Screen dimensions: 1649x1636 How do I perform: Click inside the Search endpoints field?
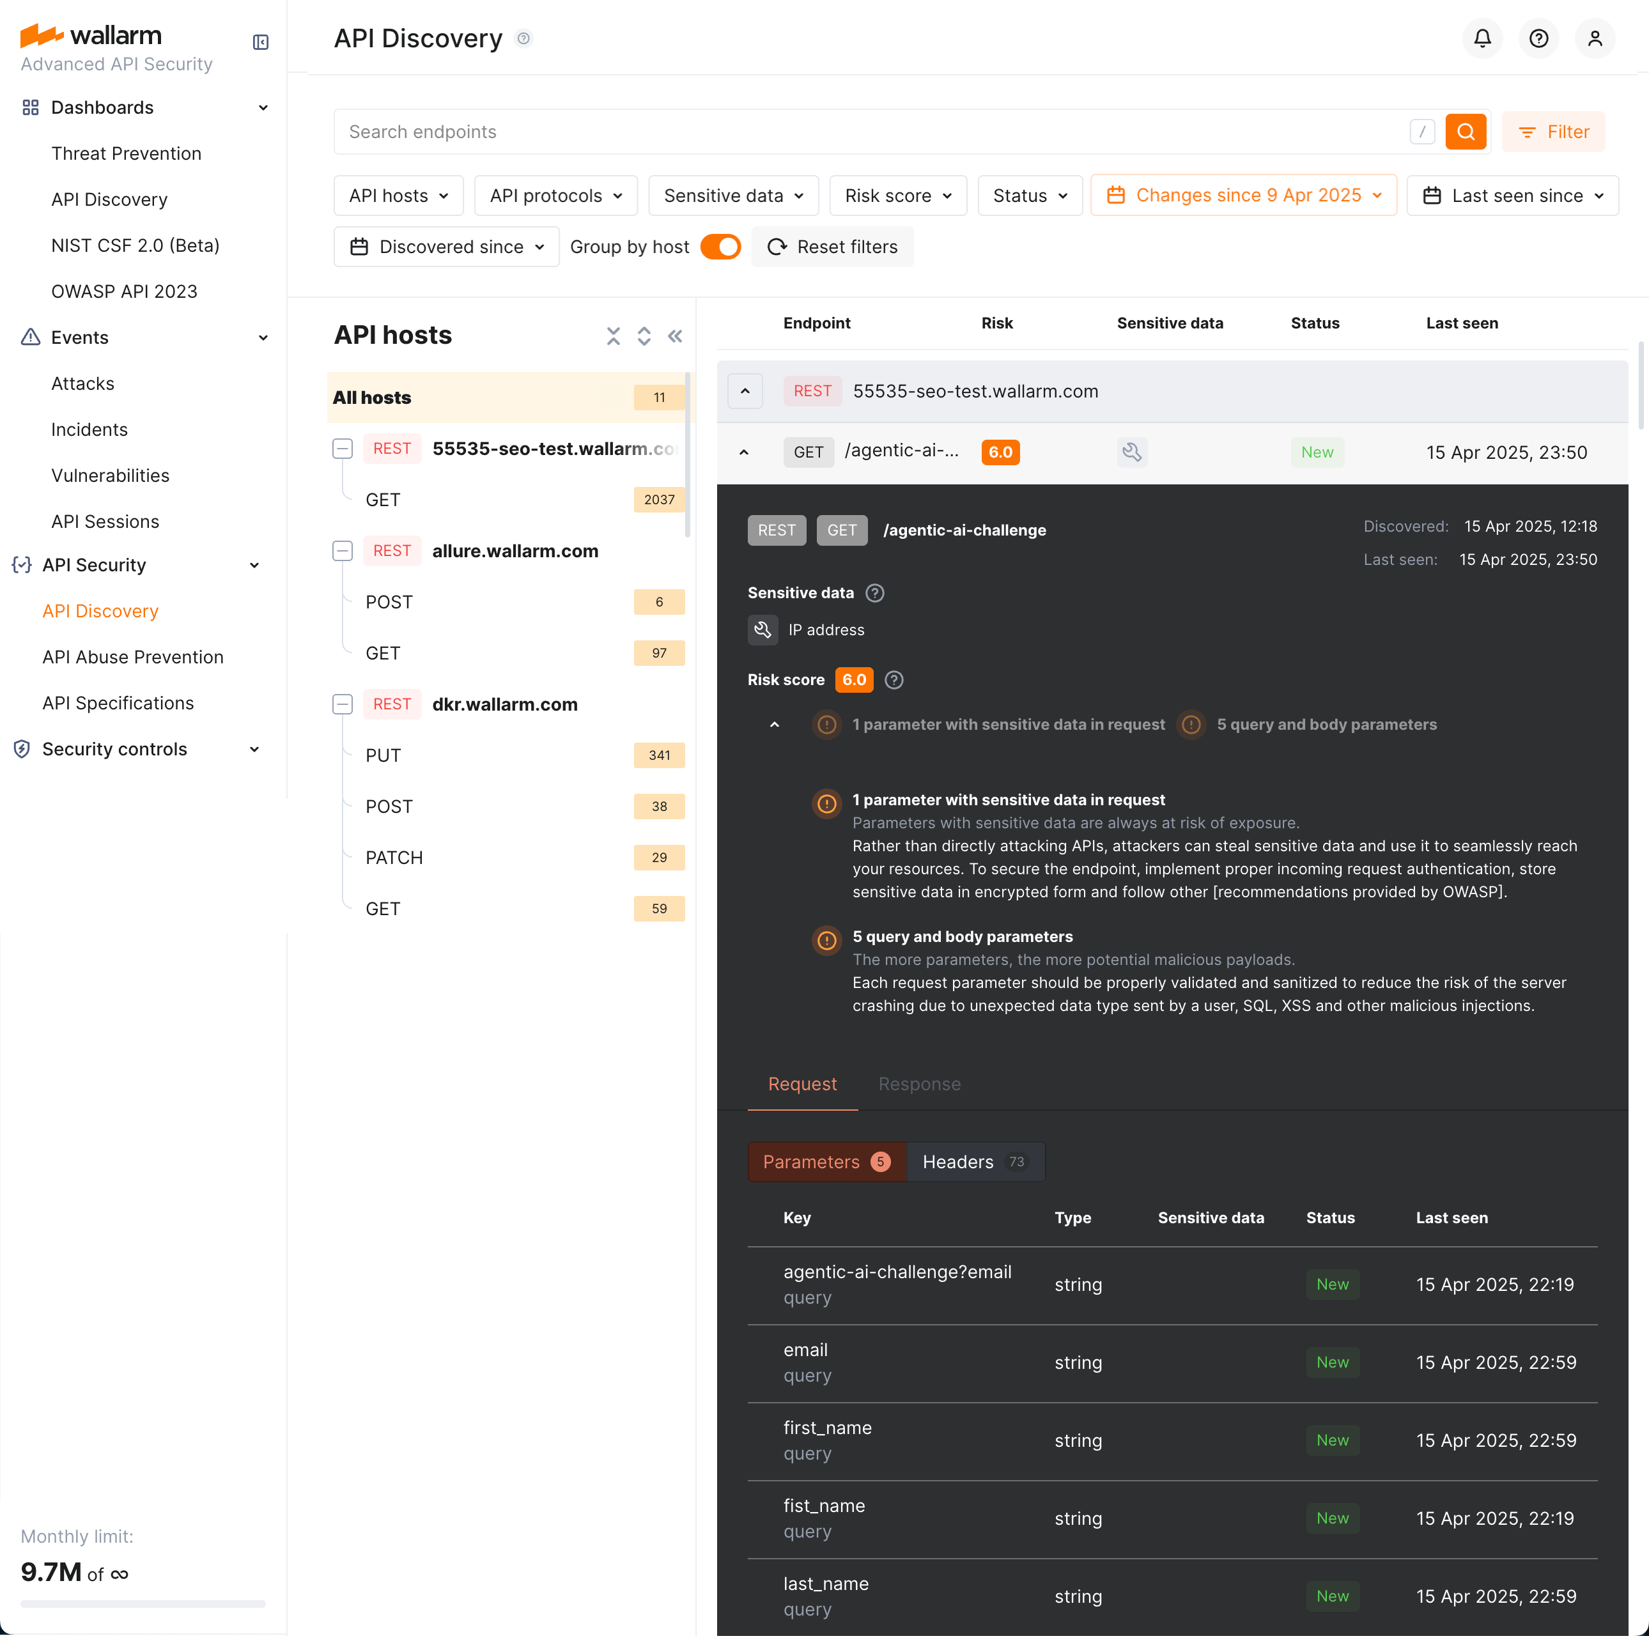(x=768, y=132)
